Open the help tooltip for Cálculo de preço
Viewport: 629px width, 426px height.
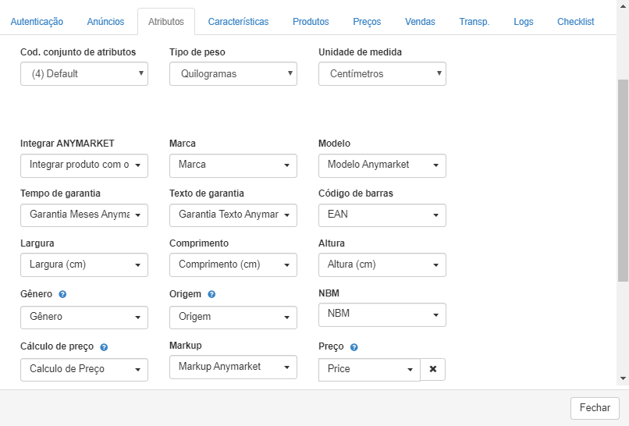click(x=104, y=347)
